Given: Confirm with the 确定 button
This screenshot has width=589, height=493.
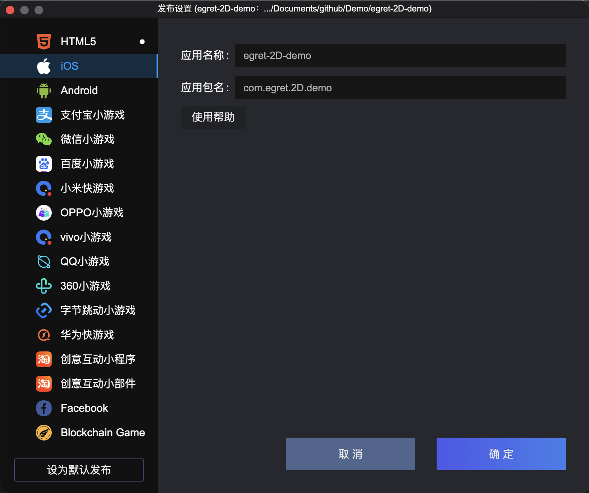Looking at the screenshot, I should click(501, 454).
